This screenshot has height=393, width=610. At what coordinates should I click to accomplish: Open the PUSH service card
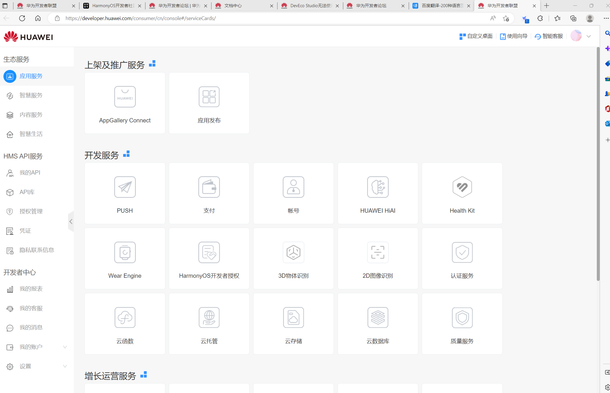click(125, 193)
